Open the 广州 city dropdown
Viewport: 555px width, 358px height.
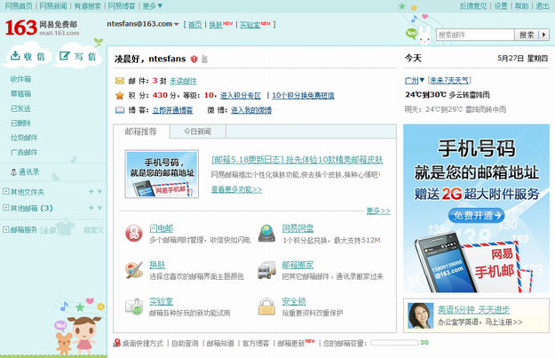pos(415,80)
